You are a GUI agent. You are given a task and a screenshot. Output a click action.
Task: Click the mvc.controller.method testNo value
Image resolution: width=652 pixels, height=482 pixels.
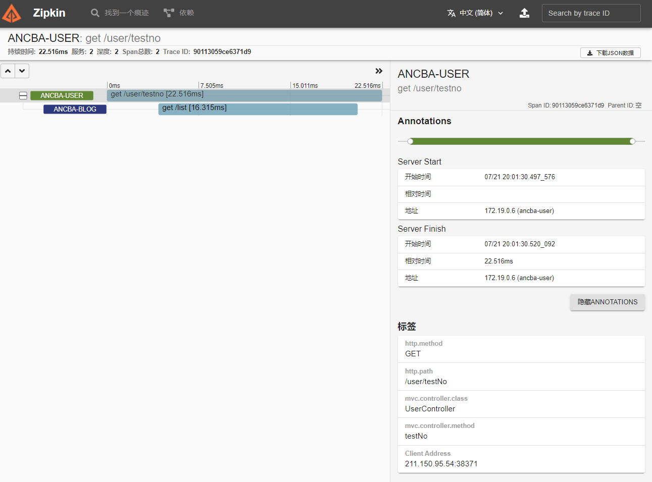click(416, 436)
